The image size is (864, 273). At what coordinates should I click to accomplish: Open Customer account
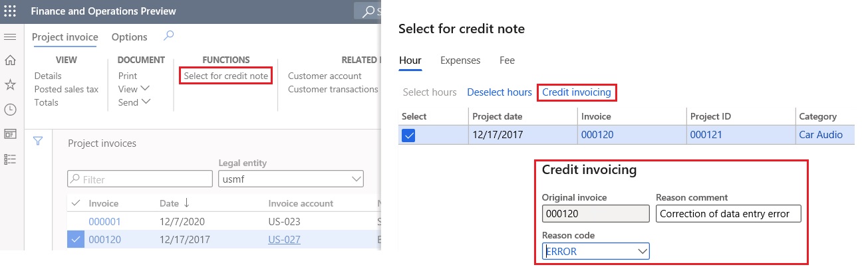tap(325, 76)
